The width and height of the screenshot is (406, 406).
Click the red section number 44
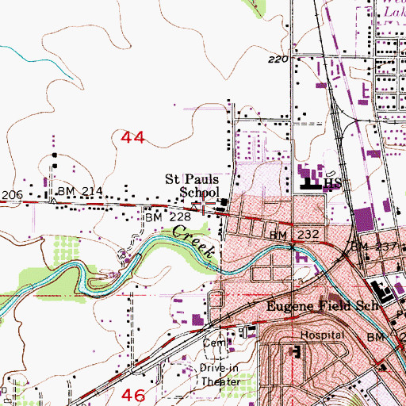(132, 137)
